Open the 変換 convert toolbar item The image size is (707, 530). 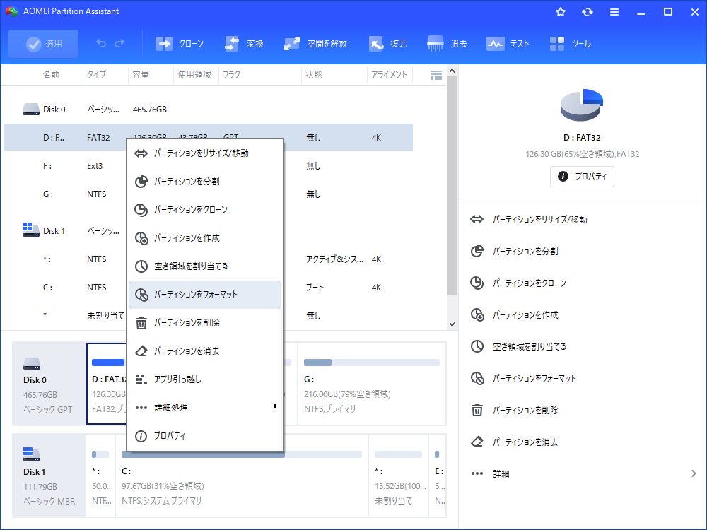(x=244, y=44)
